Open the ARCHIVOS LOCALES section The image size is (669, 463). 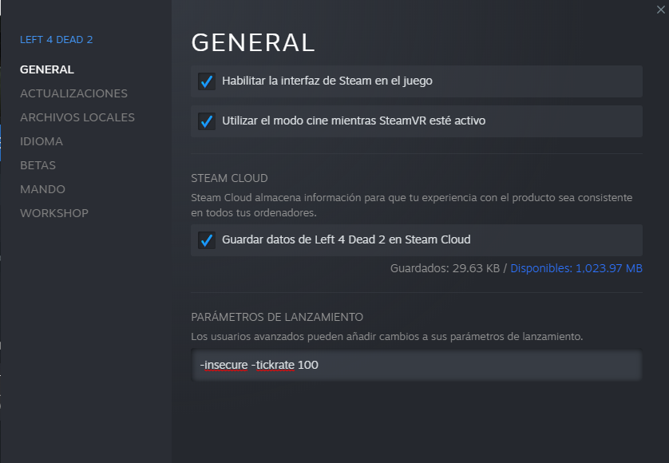click(77, 117)
